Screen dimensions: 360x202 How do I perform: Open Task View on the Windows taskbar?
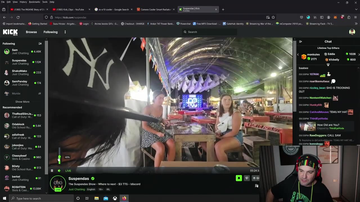[x=87, y=198]
